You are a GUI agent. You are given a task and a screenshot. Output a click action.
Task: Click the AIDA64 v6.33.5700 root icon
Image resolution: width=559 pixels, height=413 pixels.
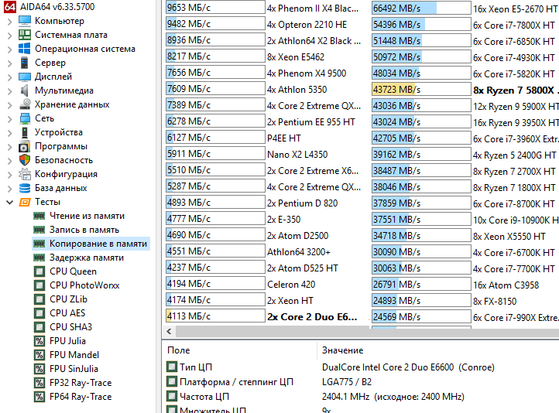pos(10,7)
